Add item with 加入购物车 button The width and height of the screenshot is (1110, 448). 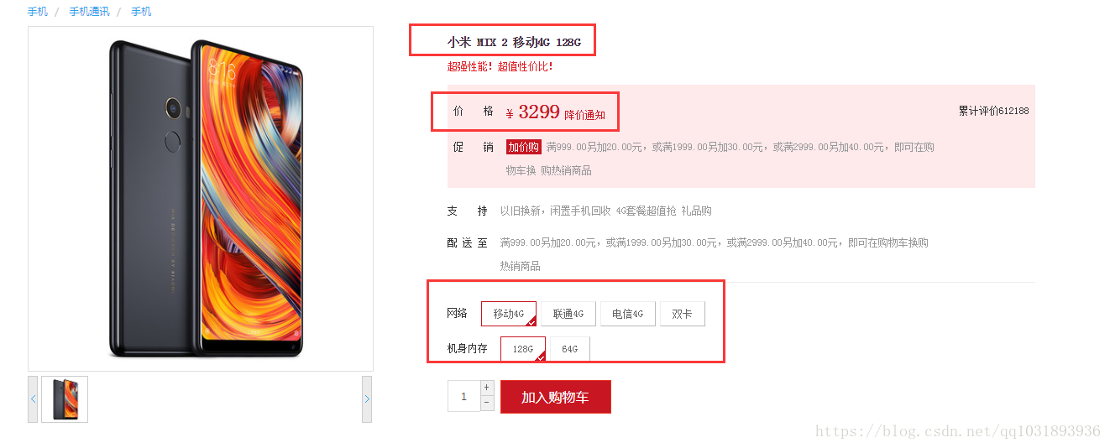point(556,397)
